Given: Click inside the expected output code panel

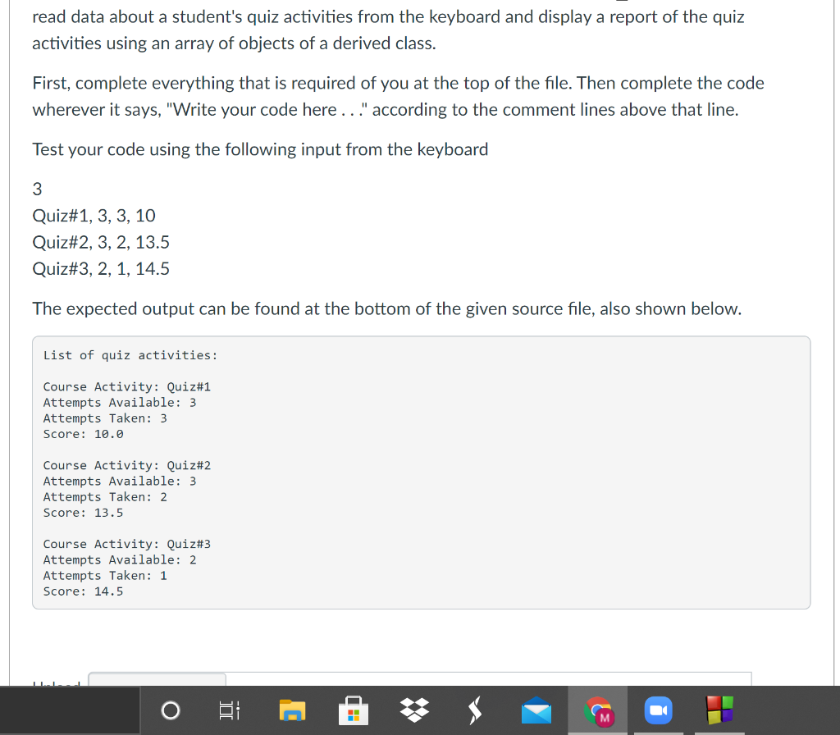Looking at the screenshot, I should pyautogui.click(x=421, y=472).
